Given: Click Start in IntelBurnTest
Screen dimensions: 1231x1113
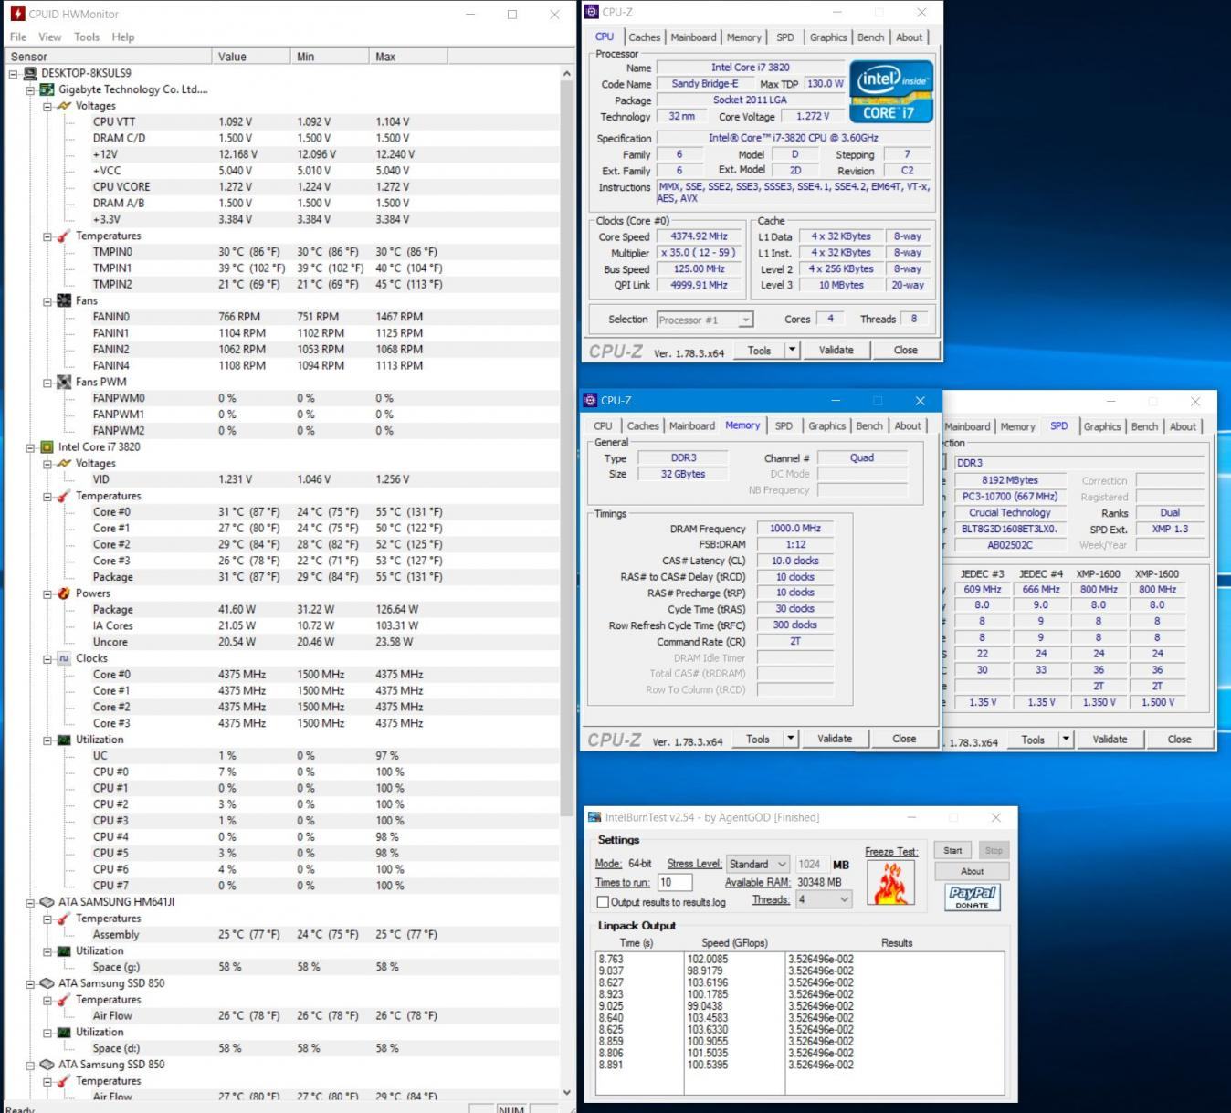Looking at the screenshot, I should coord(952,850).
